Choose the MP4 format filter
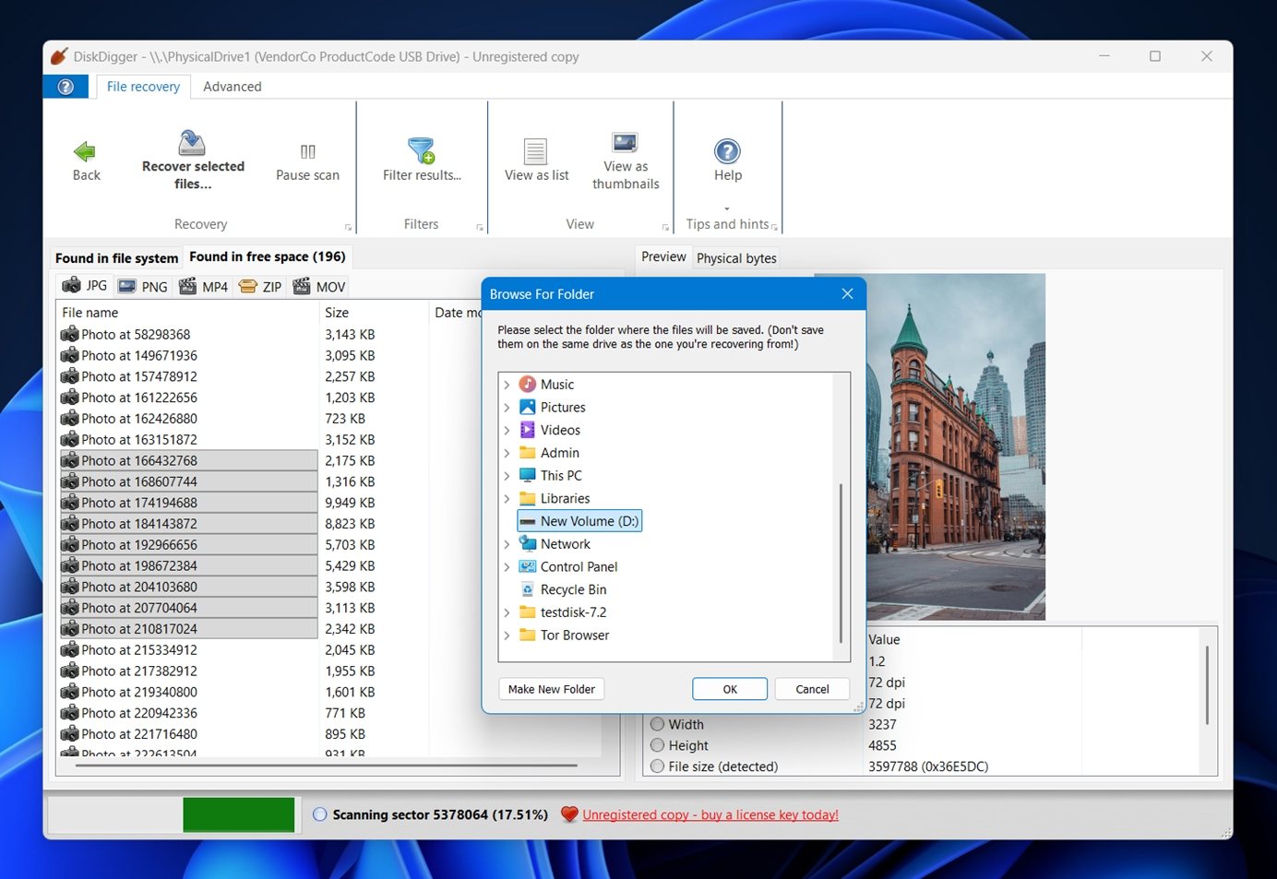Screen dimensions: 1277x879 pyautogui.click(x=202, y=286)
